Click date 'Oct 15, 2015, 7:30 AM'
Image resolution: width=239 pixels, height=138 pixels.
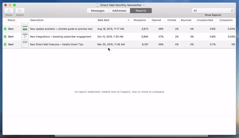click(x=110, y=37)
